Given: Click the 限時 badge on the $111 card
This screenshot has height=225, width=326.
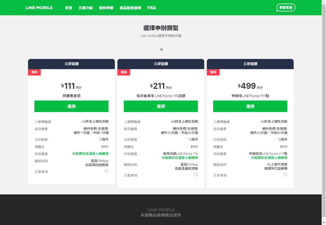Looking at the screenshot, I should click(34, 72).
